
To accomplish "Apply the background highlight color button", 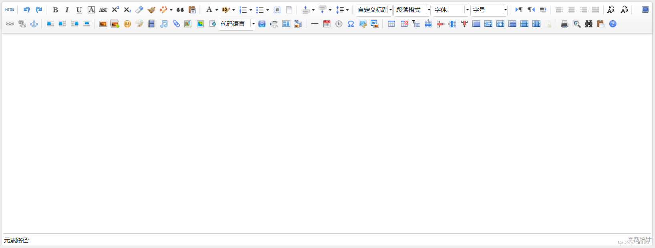I will [x=226, y=10].
